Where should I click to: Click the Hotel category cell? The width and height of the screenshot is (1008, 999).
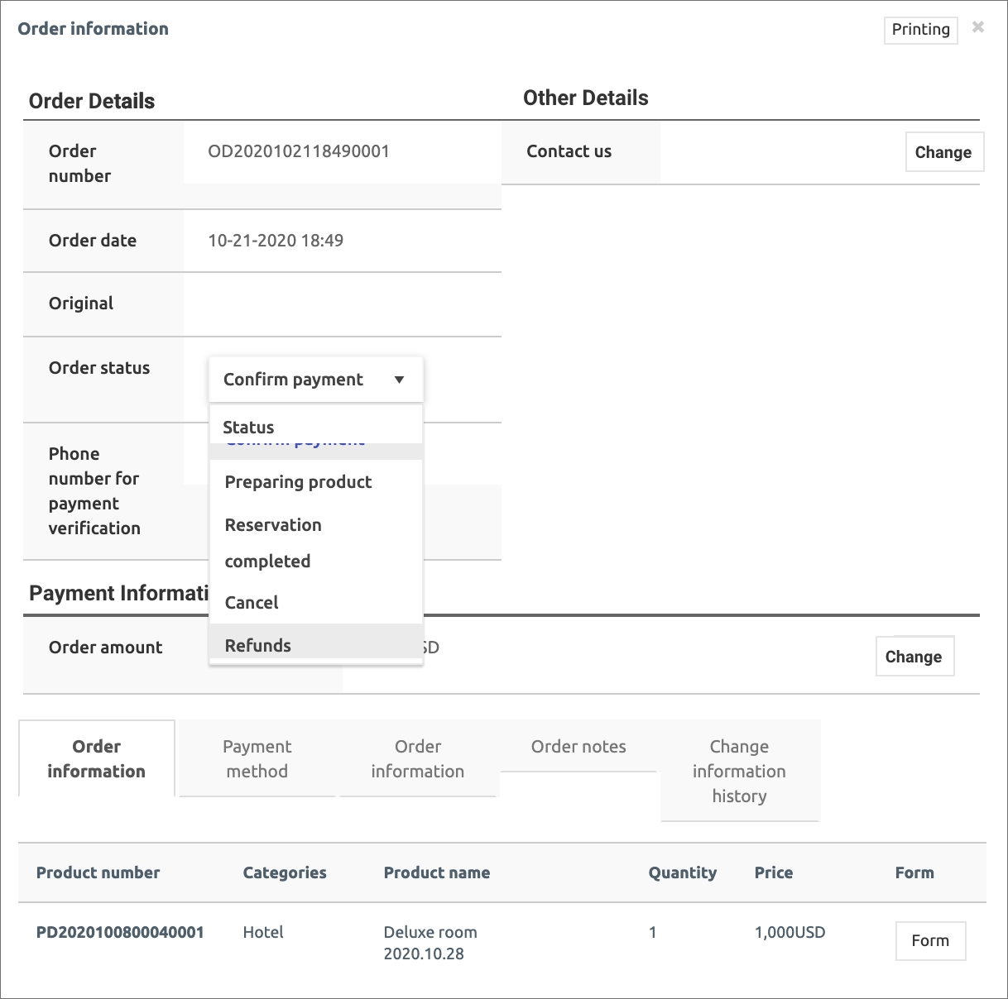pyautogui.click(x=263, y=932)
